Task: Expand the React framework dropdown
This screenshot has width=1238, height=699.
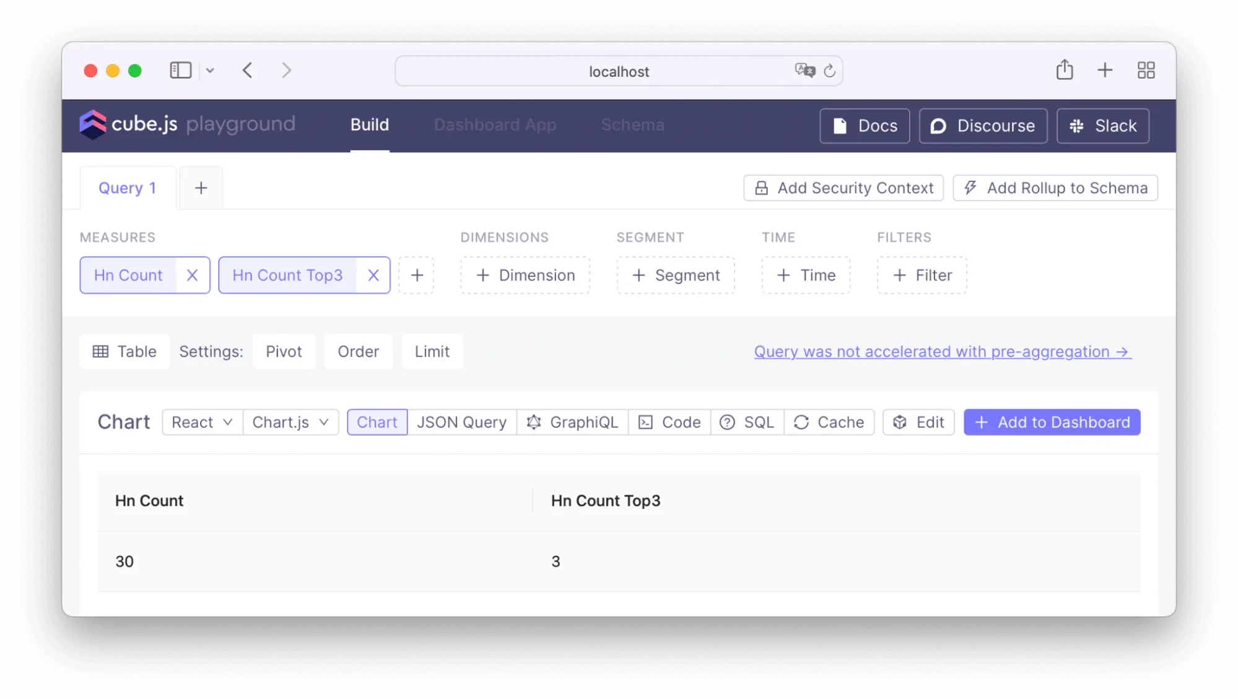Action: [x=202, y=422]
